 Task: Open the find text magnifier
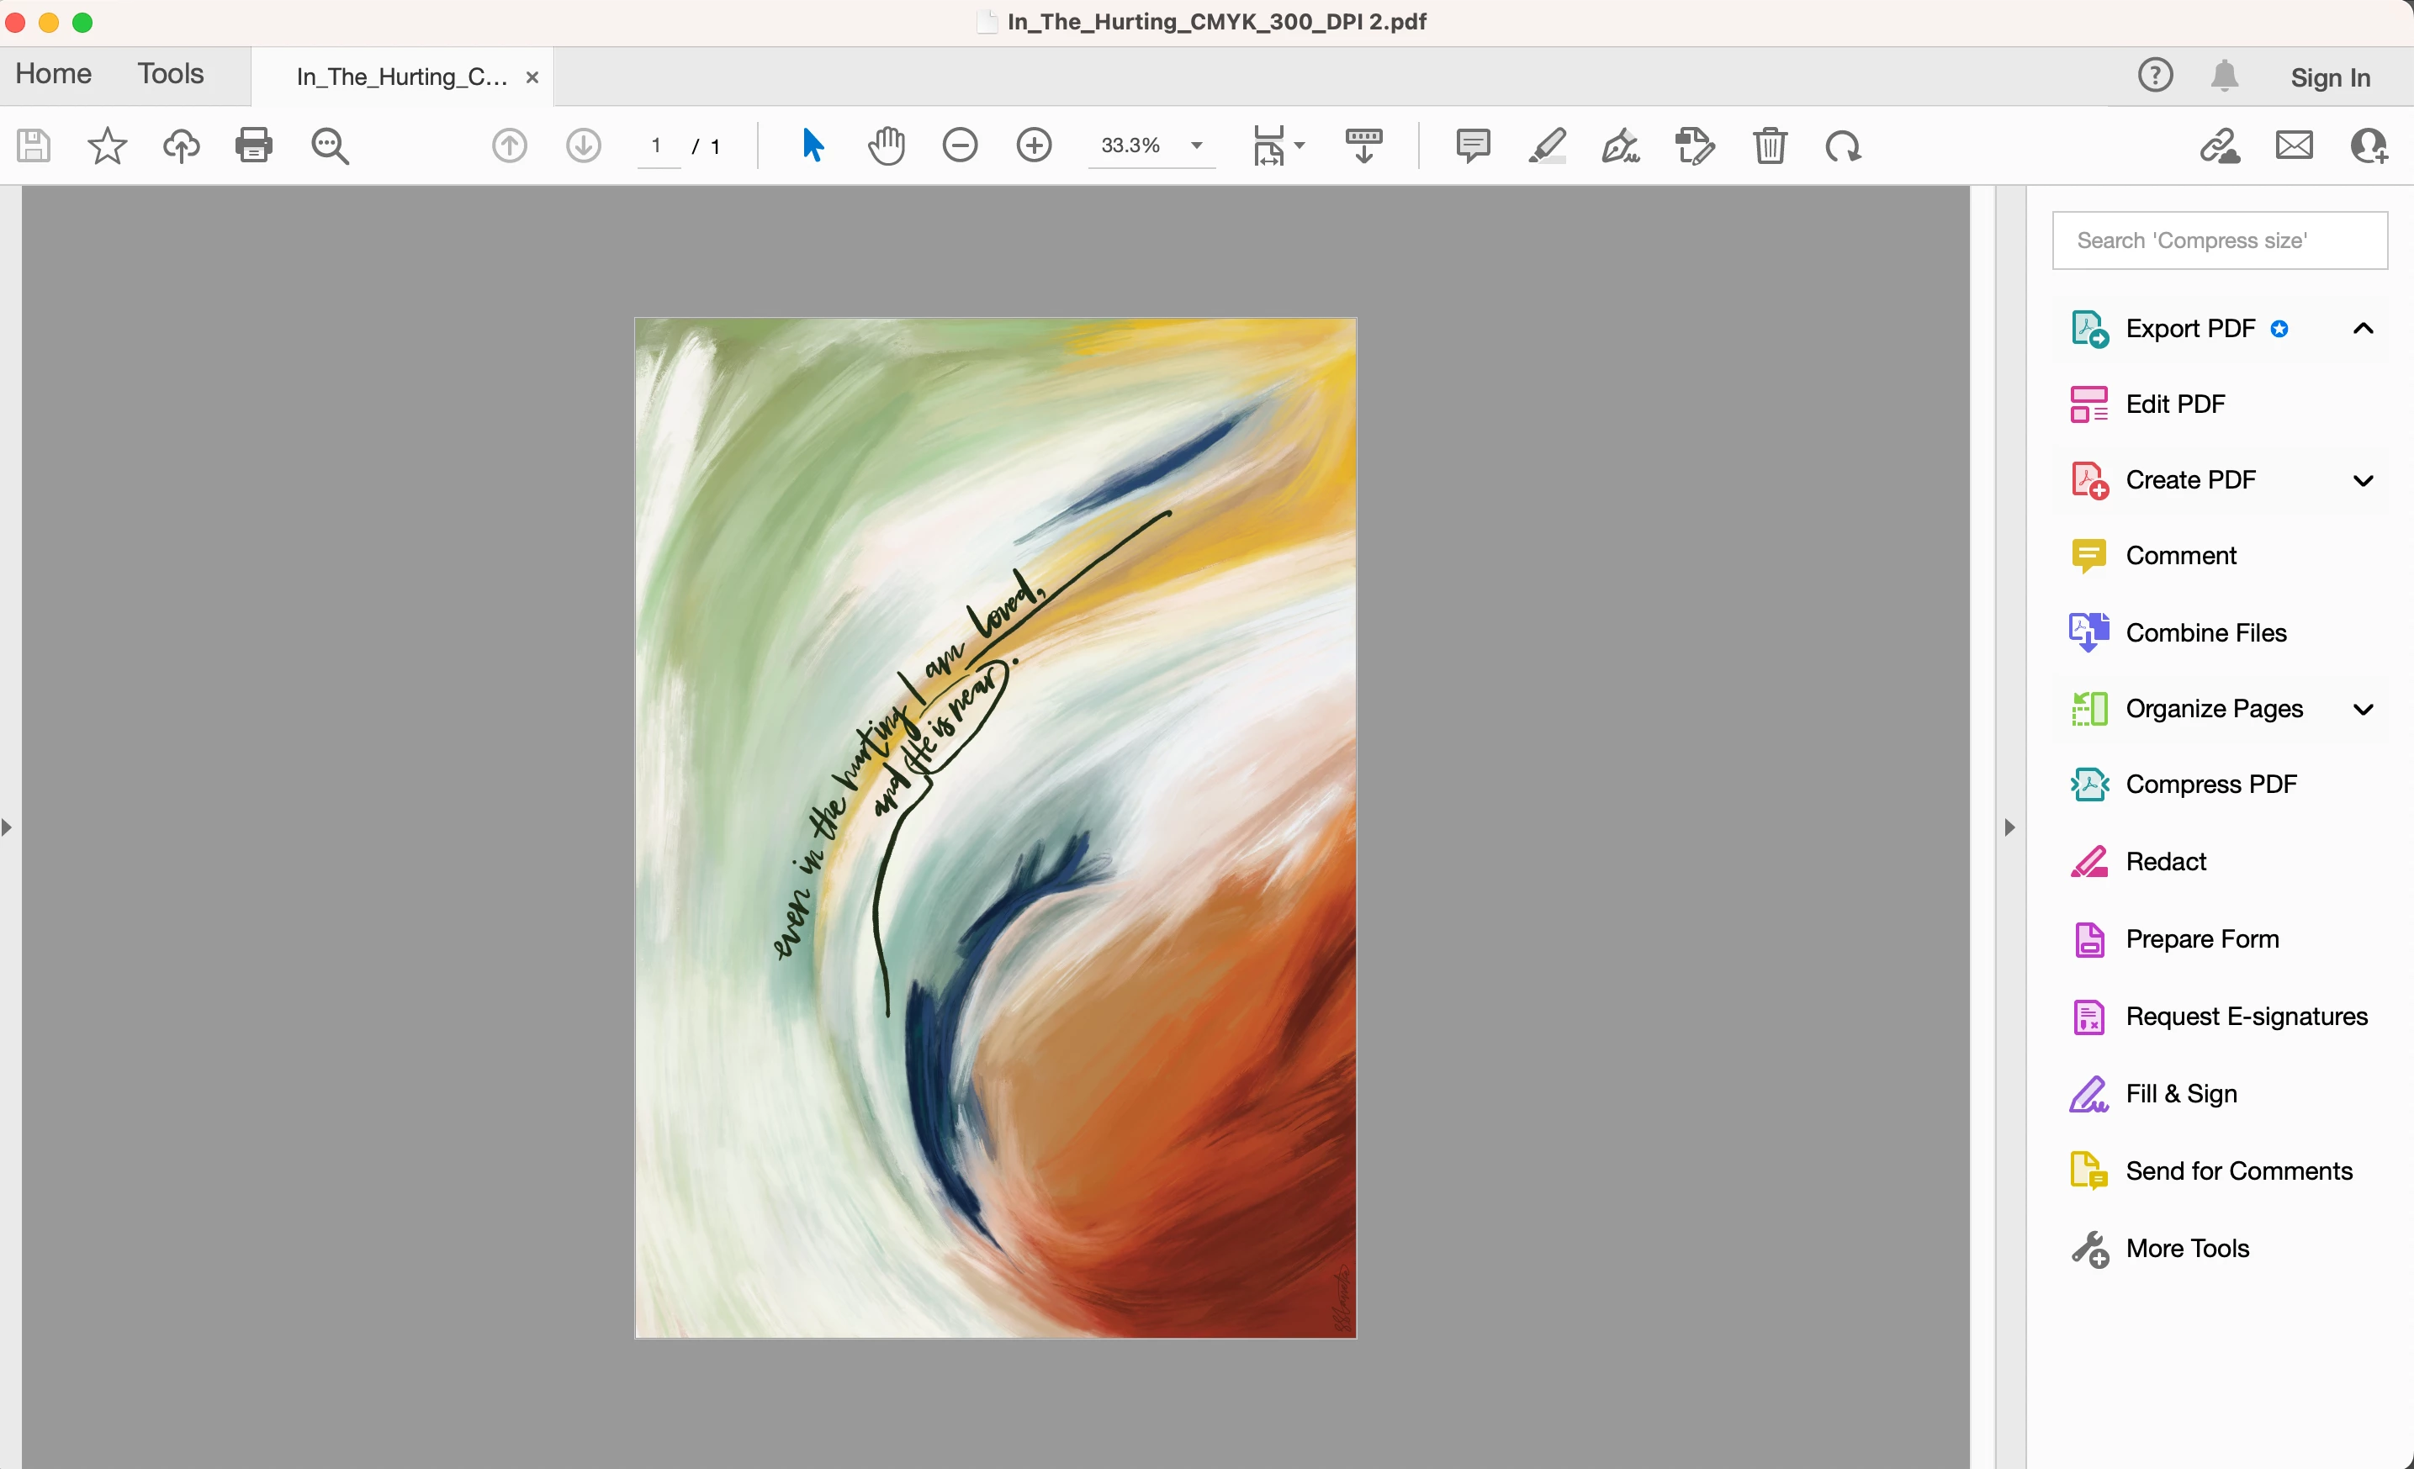coord(329,147)
